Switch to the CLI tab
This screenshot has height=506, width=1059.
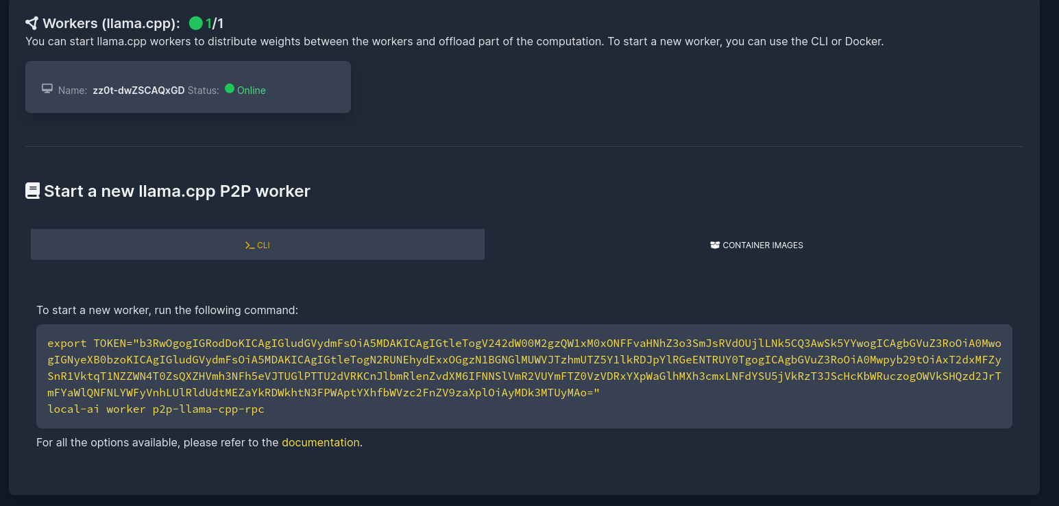(258, 245)
